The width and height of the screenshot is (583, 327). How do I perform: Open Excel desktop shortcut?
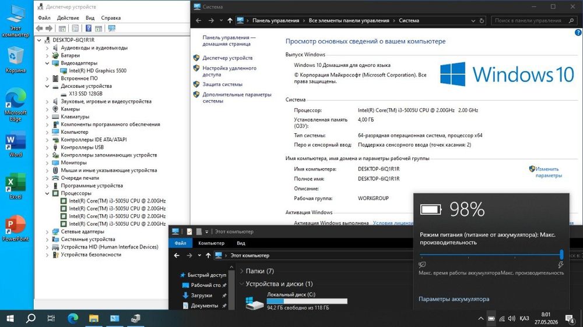15,186
